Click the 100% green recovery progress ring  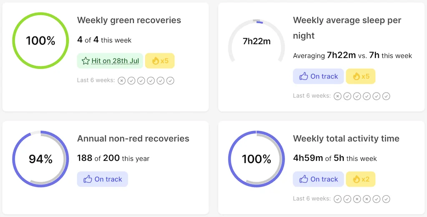click(x=40, y=13)
